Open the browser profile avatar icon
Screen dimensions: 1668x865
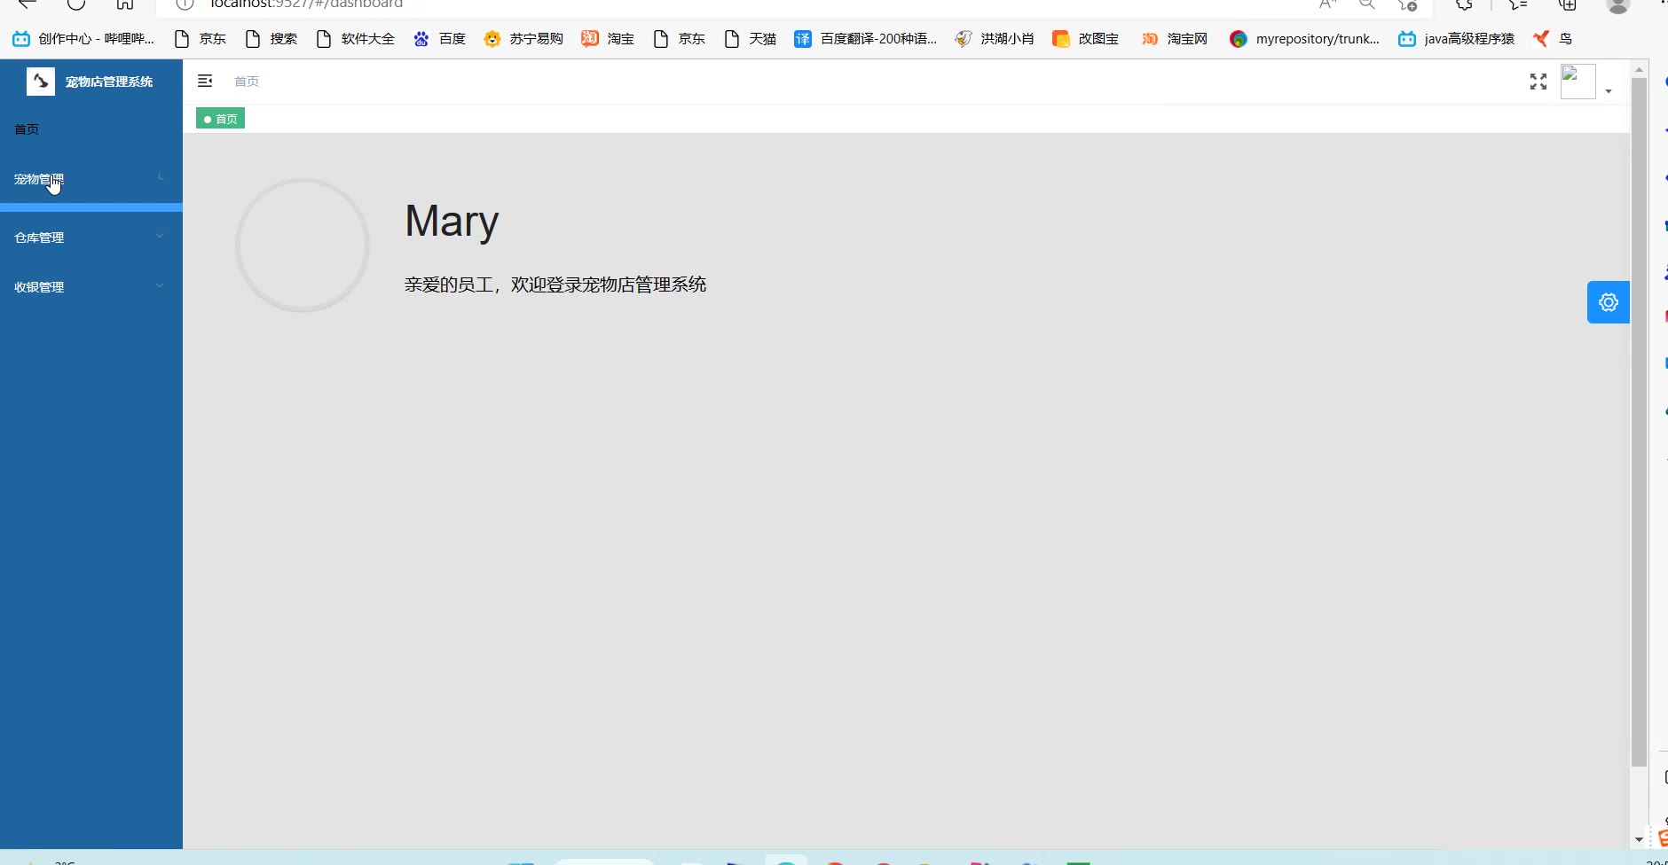click(1618, 5)
